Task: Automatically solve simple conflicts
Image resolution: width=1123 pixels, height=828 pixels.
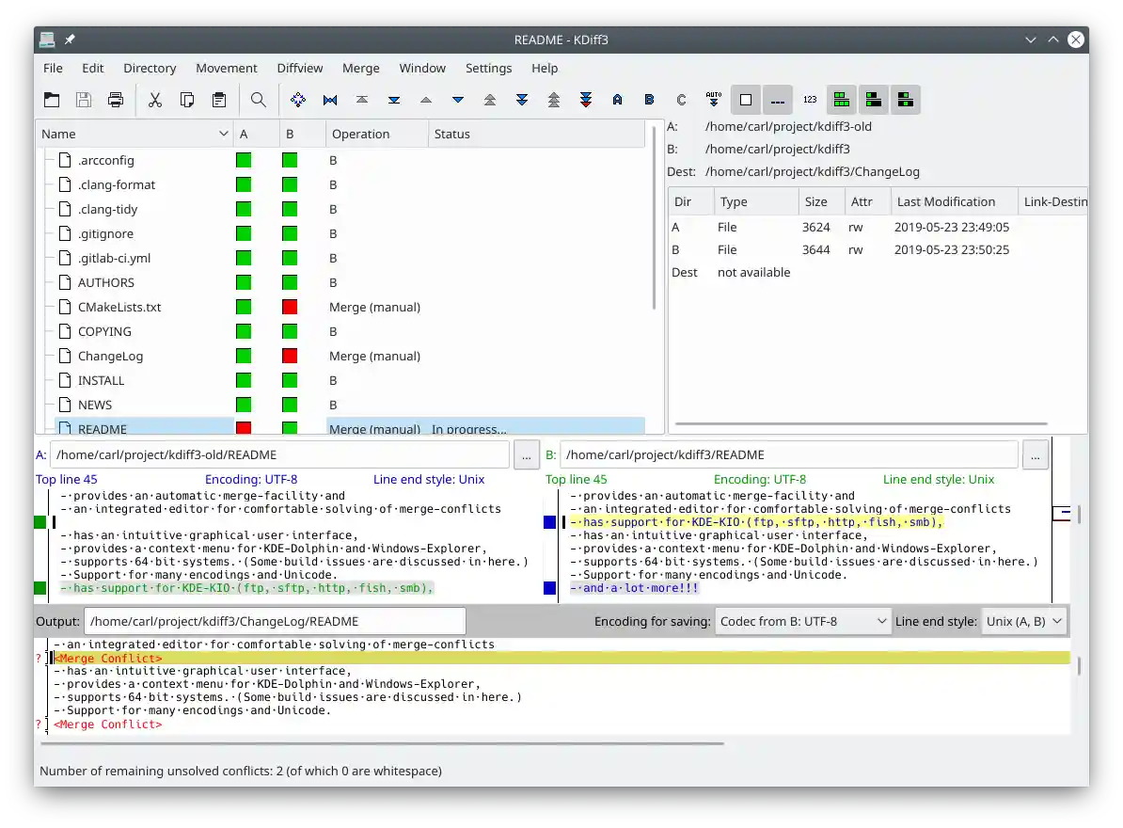Action: pyautogui.click(x=713, y=99)
